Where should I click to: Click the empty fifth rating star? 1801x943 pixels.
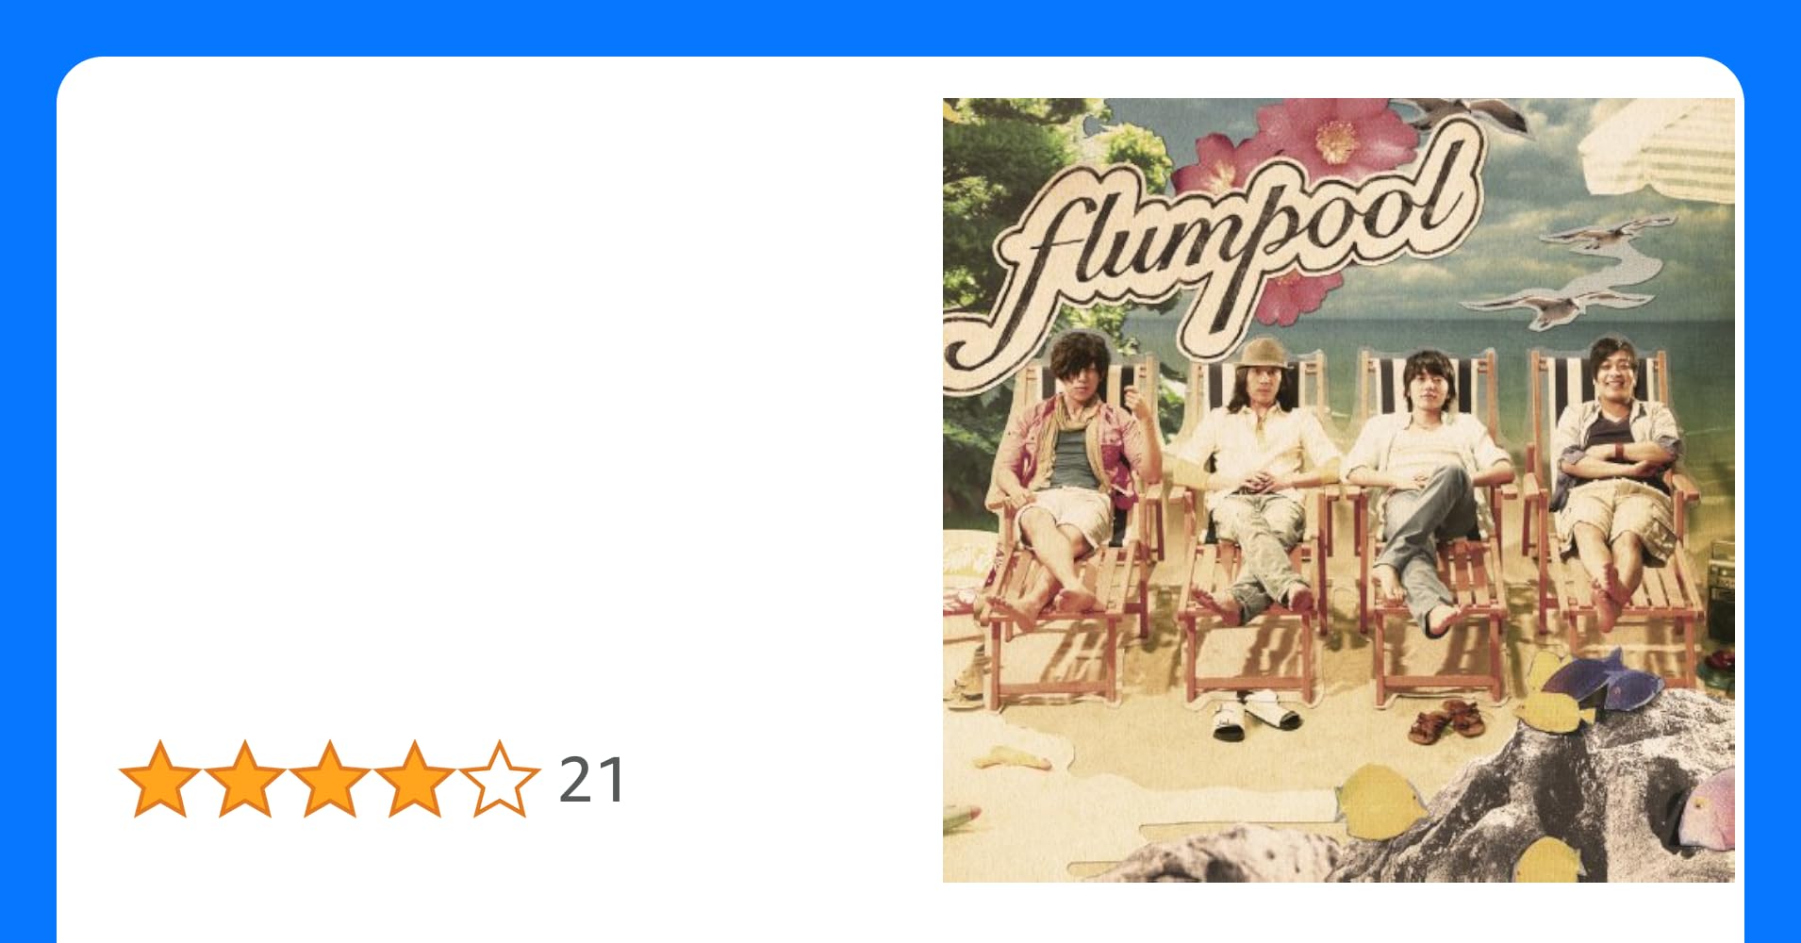(499, 779)
